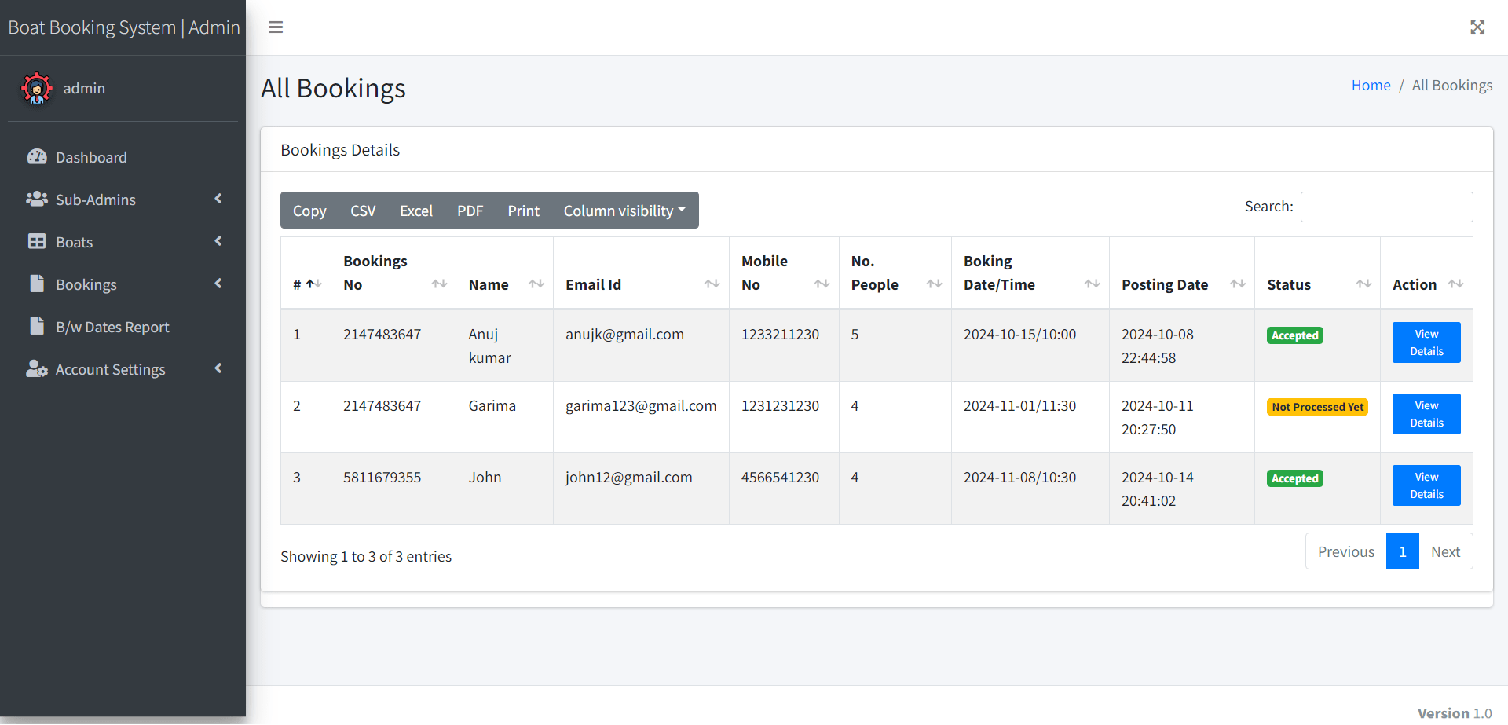
Task: Open B/w Dates Report via its file icon
Action: click(x=37, y=327)
